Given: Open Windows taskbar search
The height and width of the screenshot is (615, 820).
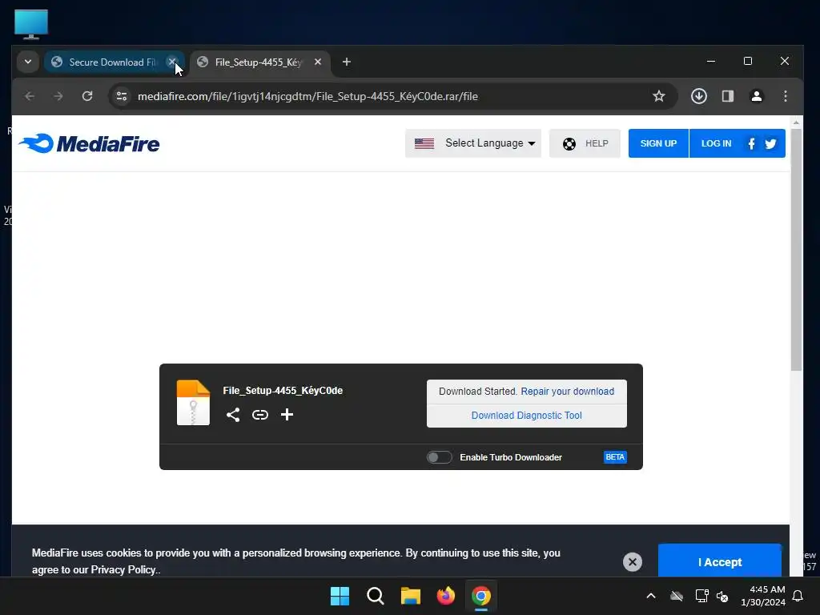Looking at the screenshot, I should (x=376, y=596).
